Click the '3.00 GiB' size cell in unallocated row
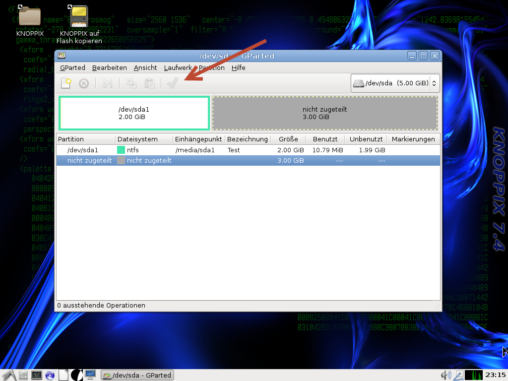 pyautogui.click(x=291, y=160)
